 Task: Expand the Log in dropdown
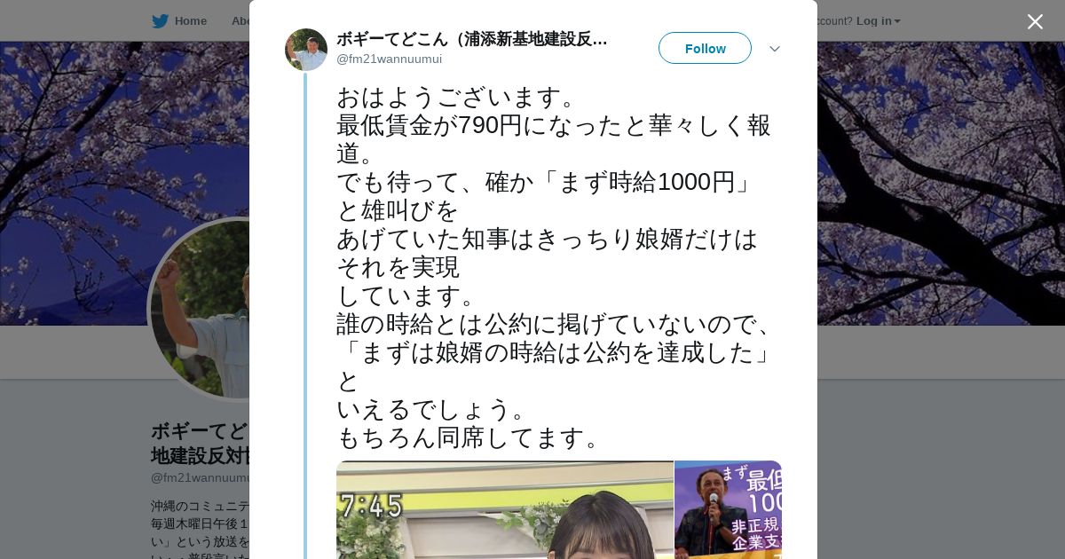pyautogui.click(x=878, y=20)
